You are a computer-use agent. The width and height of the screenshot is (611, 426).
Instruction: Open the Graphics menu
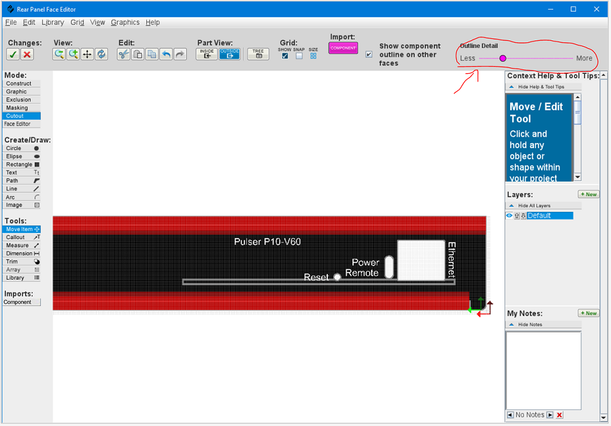coord(125,22)
